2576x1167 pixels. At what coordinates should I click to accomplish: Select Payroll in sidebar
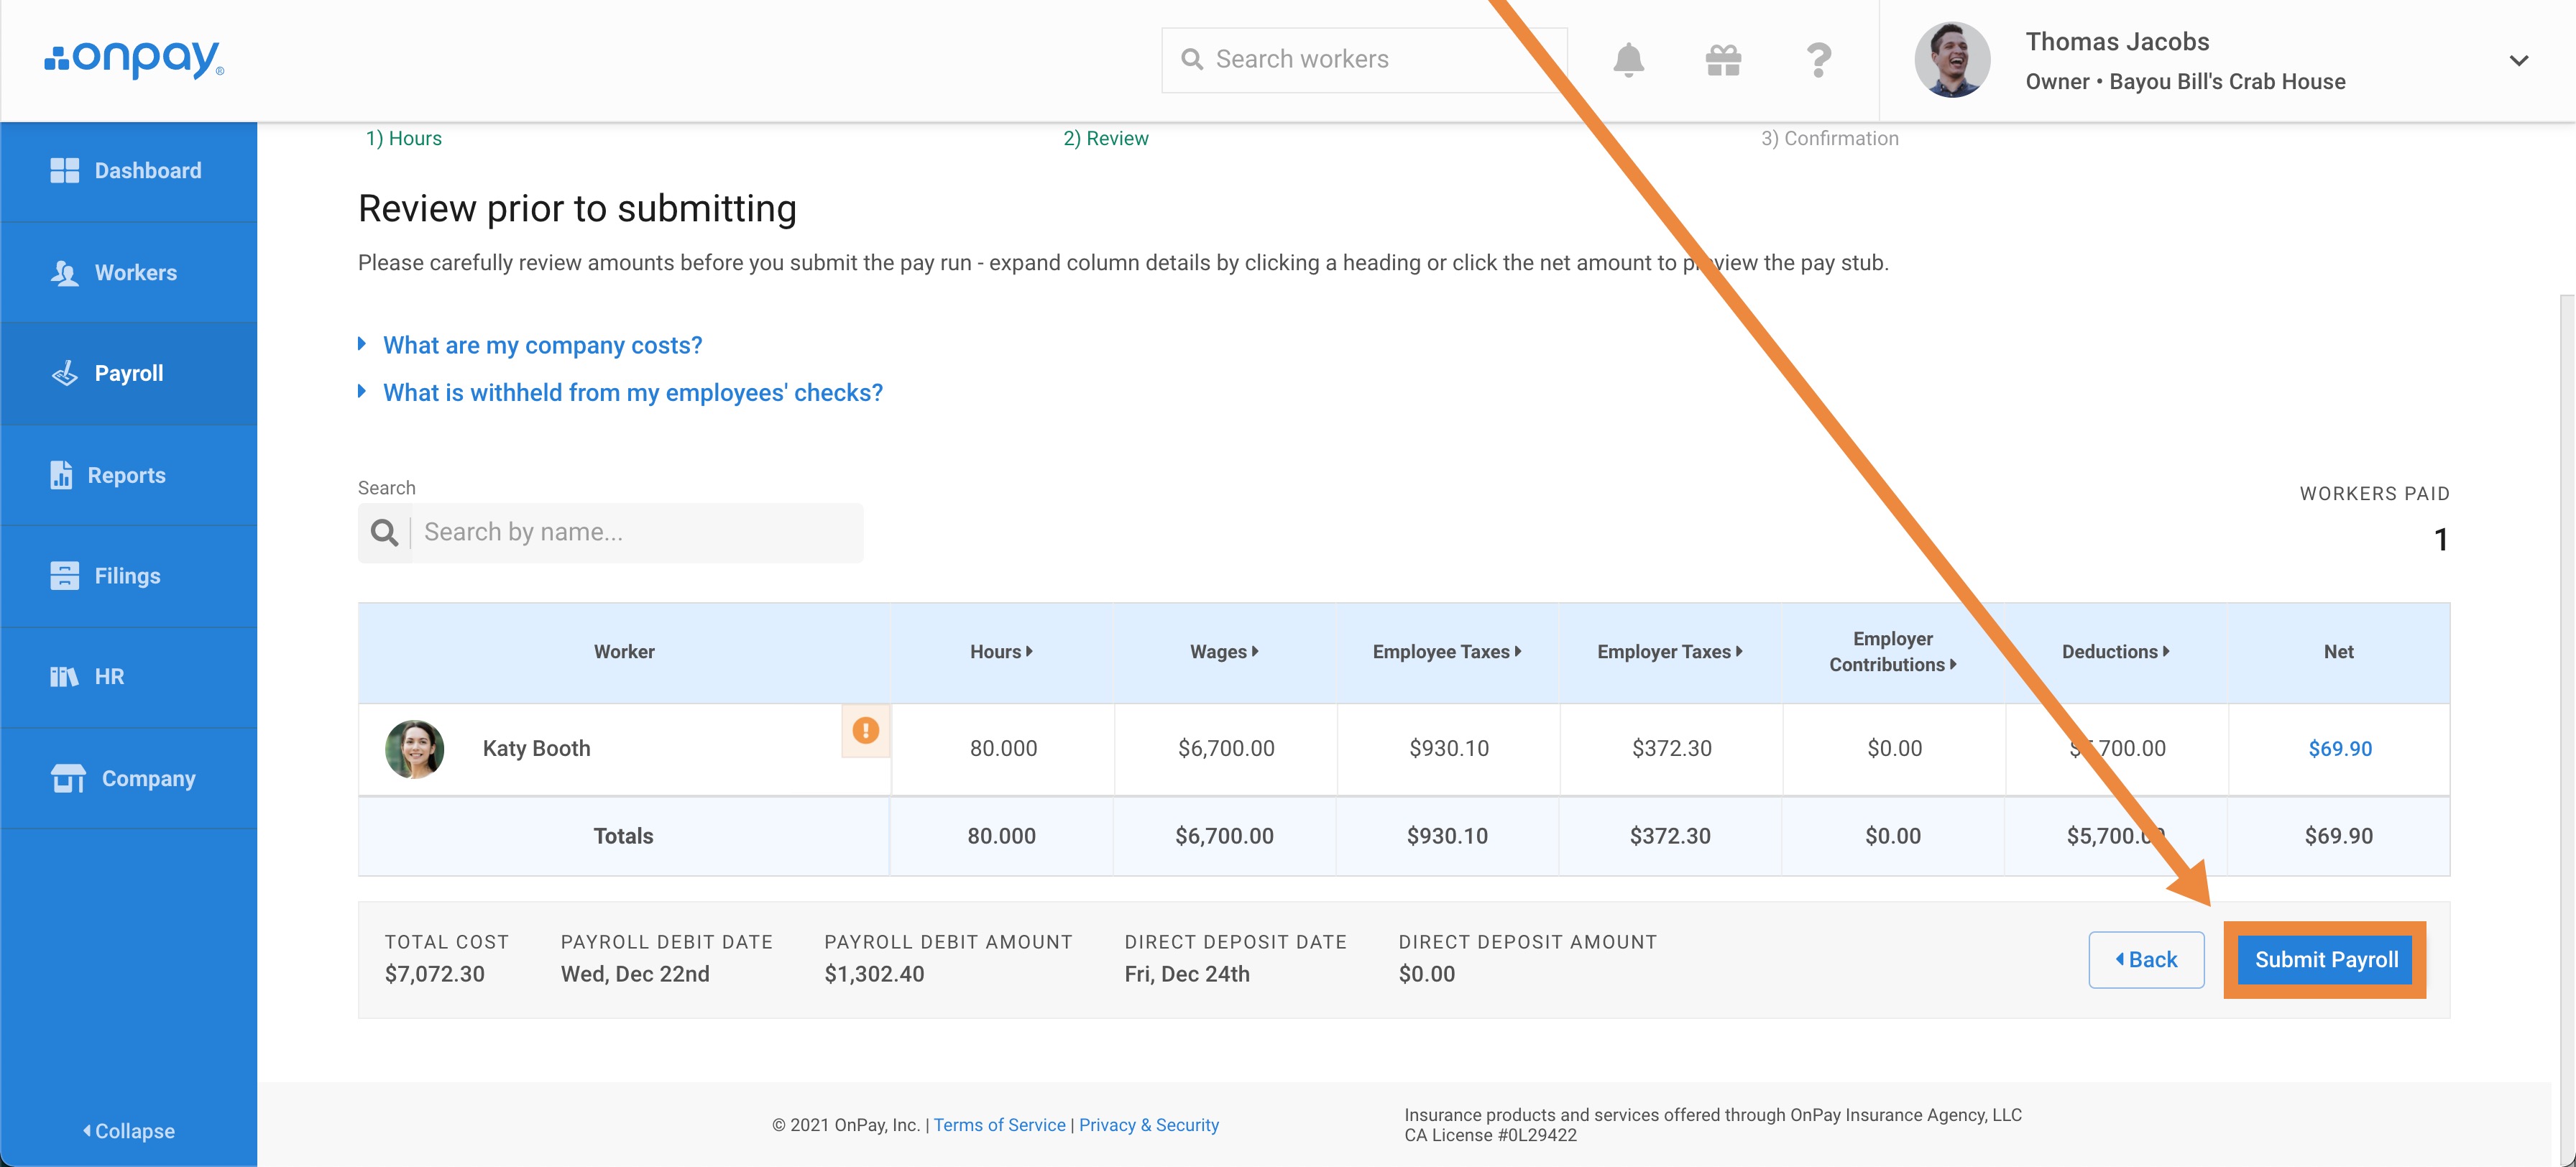(129, 373)
